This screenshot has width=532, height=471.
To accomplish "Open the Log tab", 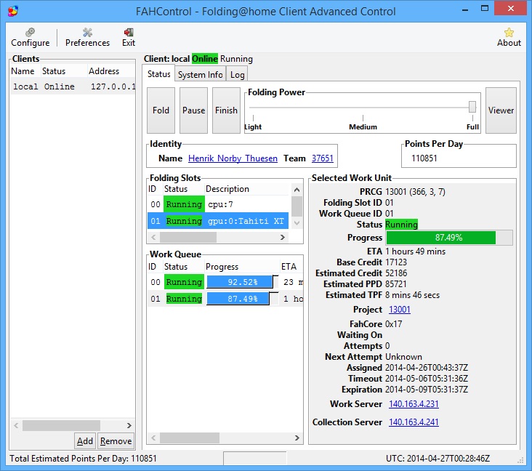I will (x=237, y=75).
